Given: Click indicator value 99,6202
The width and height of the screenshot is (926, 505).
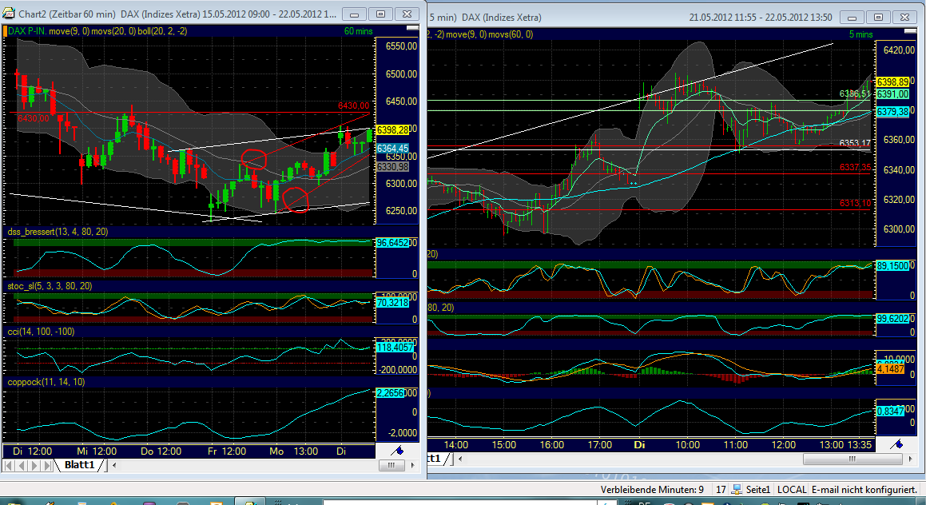Looking at the screenshot, I should click(892, 318).
